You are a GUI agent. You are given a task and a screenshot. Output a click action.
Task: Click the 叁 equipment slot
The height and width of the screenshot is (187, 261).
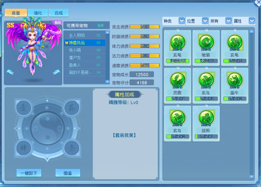[72, 148]
